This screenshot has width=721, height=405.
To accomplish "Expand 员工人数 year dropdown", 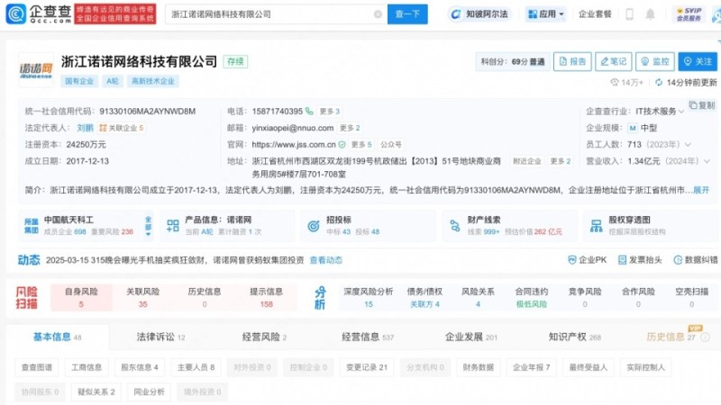I will (688, 144).
